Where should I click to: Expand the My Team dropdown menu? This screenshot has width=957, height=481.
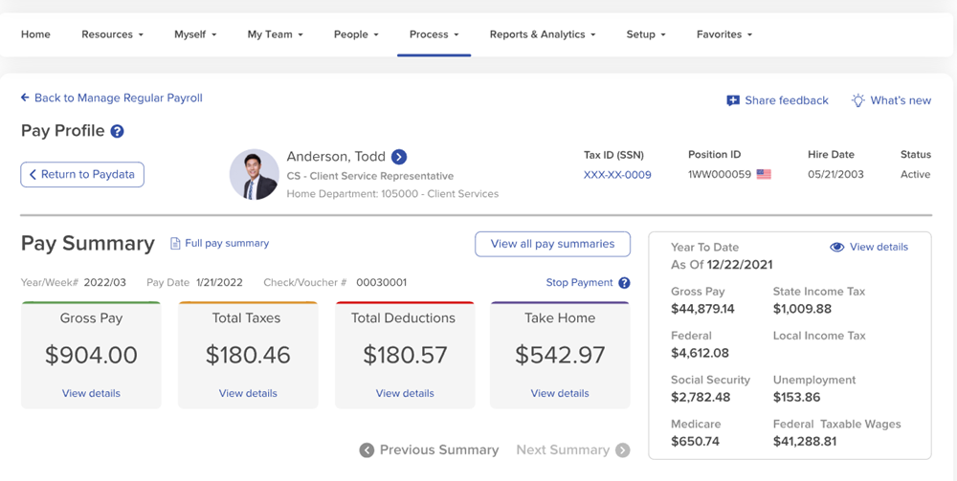pos(276,34)
